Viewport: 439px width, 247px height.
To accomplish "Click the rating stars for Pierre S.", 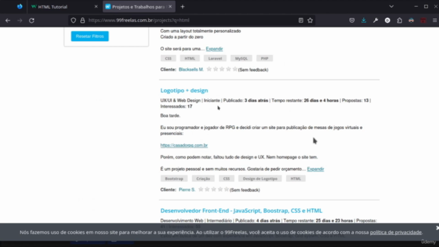I will click(213, 189).
